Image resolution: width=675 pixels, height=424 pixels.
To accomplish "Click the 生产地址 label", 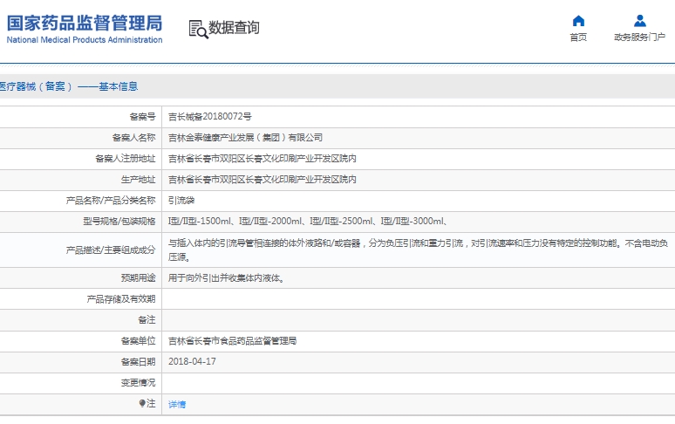I will click(138, 180).
